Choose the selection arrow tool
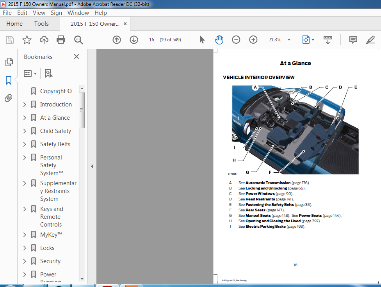 tap(202, 39)
